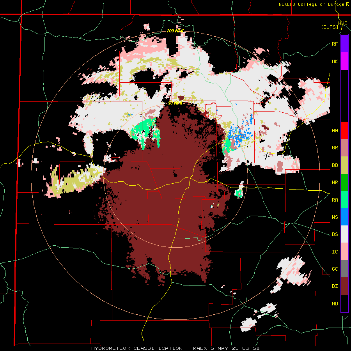Click the '50 NMI' range ring label
The height and width of the screenshot is (351, 351).
(175, 103)
